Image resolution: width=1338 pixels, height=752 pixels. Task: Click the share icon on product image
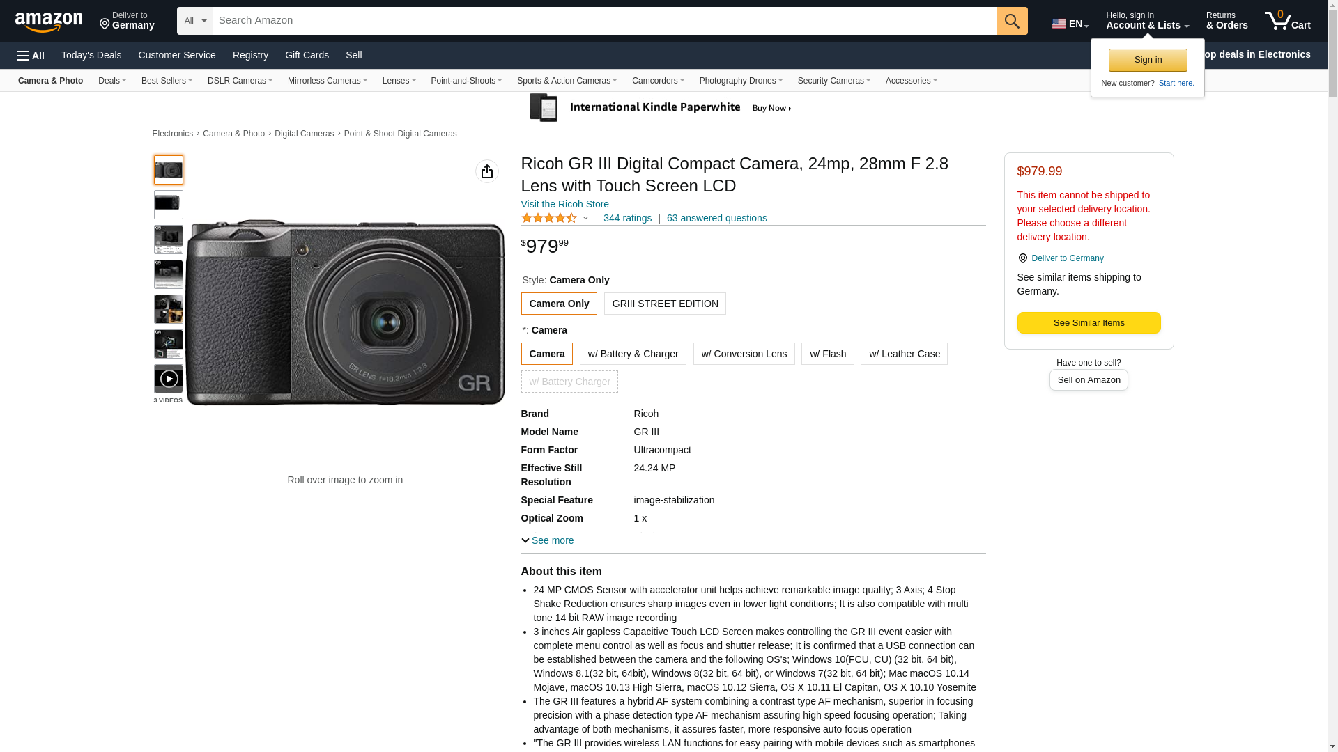[x=487, y=171]
